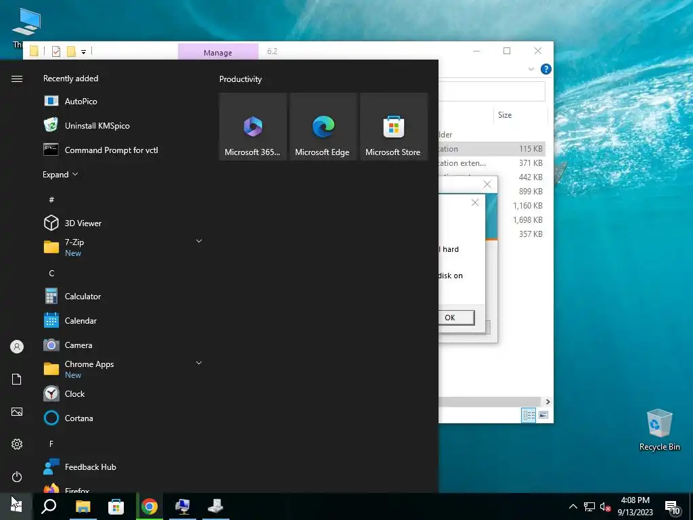Open Documents from Start sidebar

point(17,379)
